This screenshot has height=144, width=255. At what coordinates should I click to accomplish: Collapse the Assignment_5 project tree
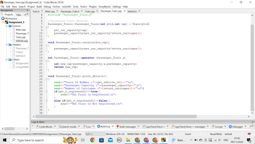point(3,22)
